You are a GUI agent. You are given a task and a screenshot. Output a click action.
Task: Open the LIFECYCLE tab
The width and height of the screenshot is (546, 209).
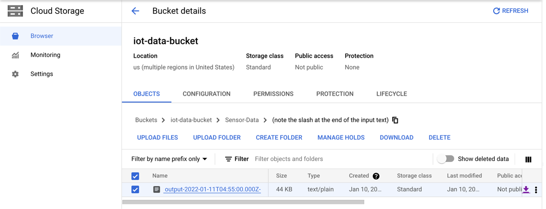[392, 94]
